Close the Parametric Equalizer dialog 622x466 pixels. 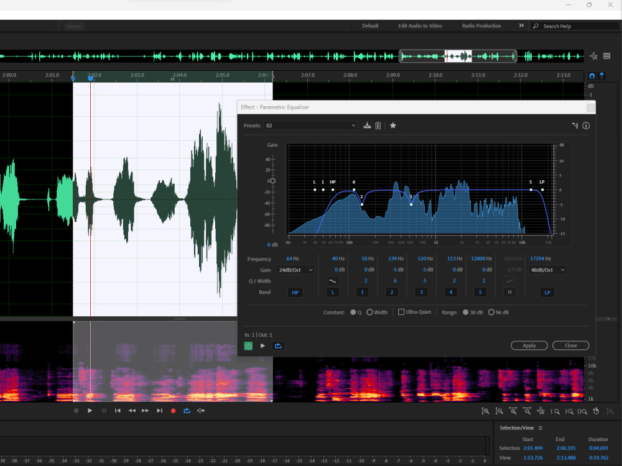pos(570,345)
